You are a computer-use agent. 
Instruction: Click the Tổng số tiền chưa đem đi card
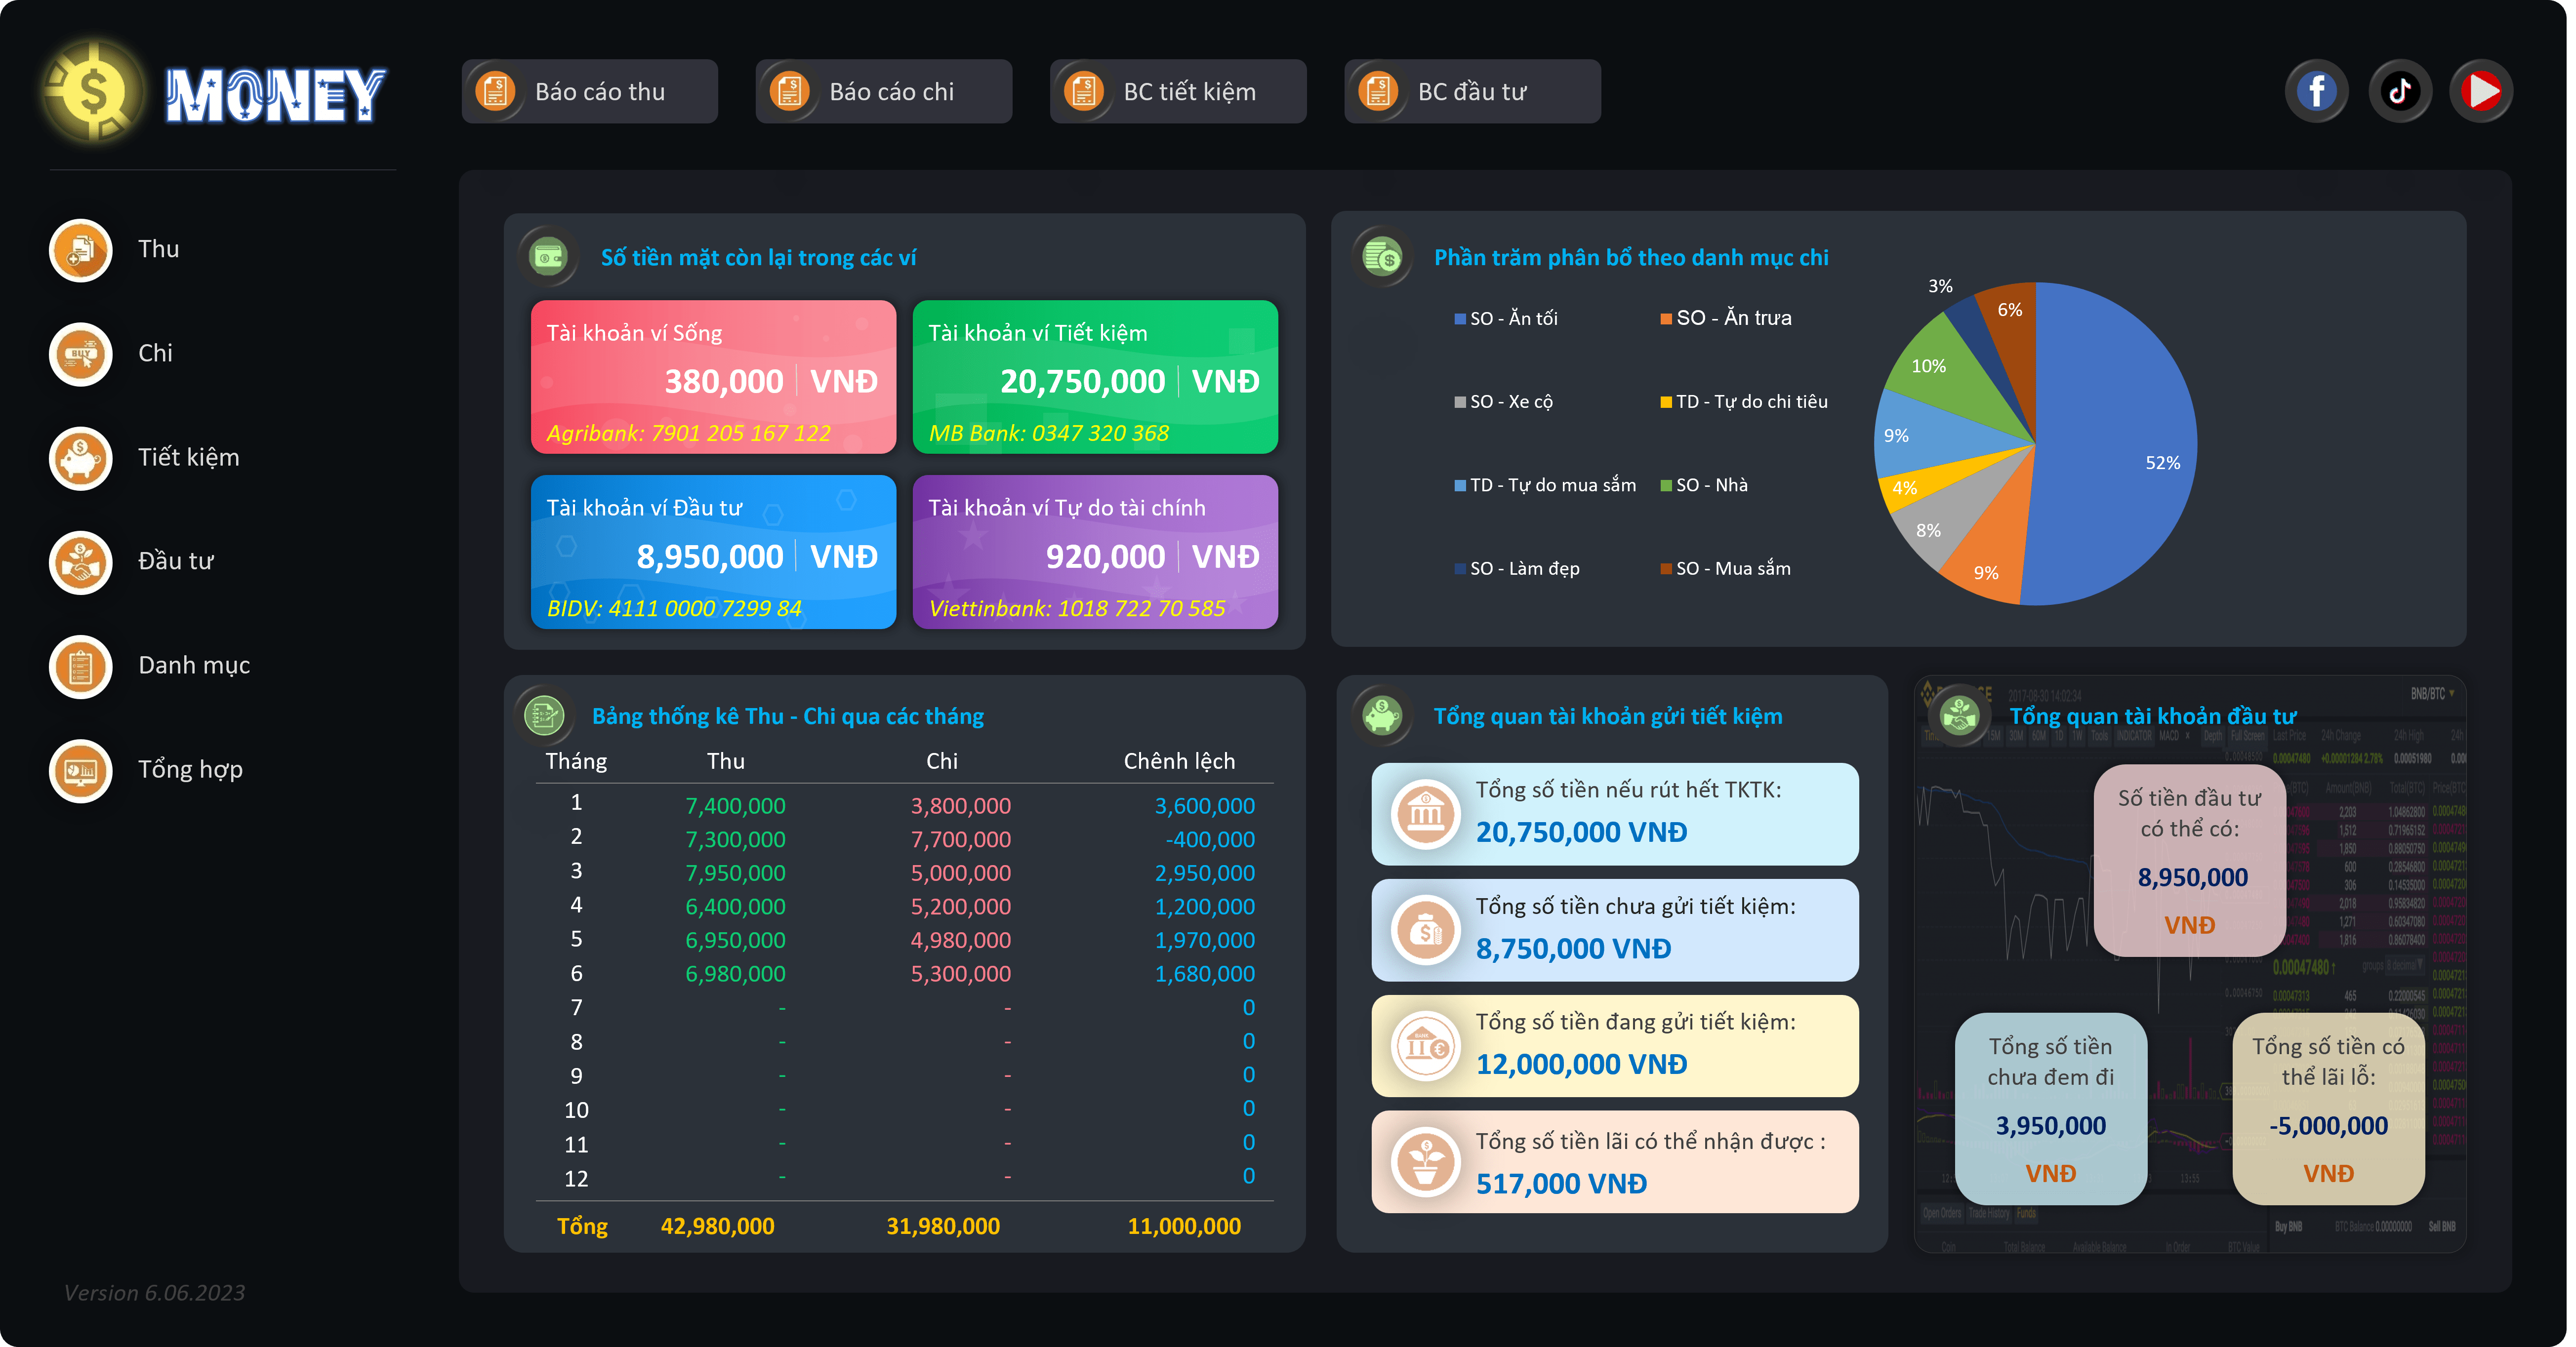[x=2050, y=1108]
